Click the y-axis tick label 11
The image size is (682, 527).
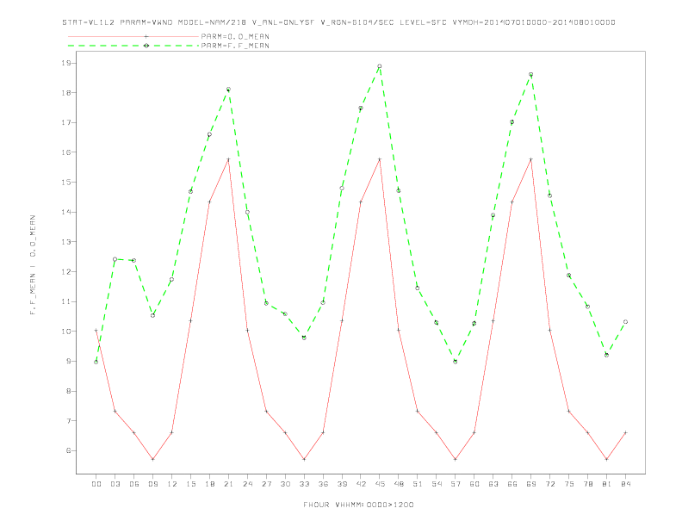pyautogui.click(x=65, y=301)
